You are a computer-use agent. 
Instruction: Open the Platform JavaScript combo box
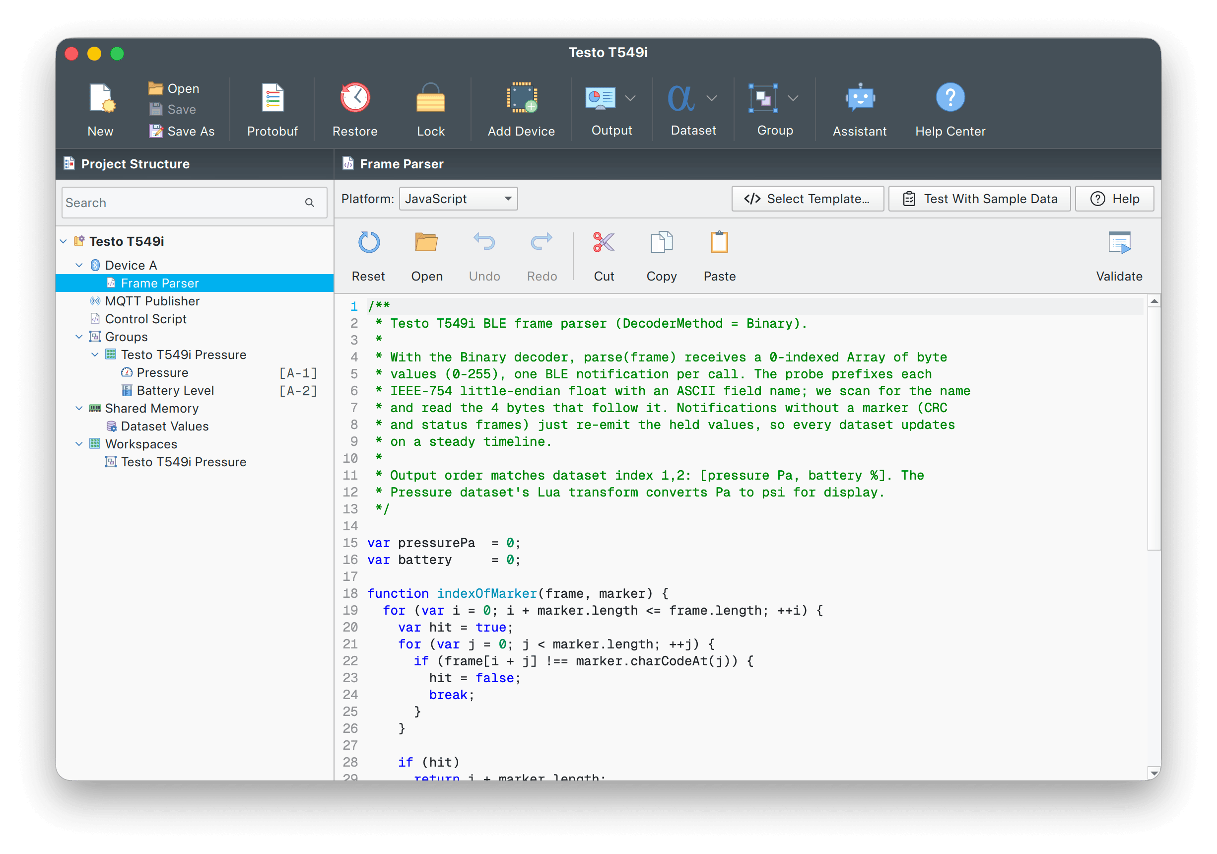(458, 199)
